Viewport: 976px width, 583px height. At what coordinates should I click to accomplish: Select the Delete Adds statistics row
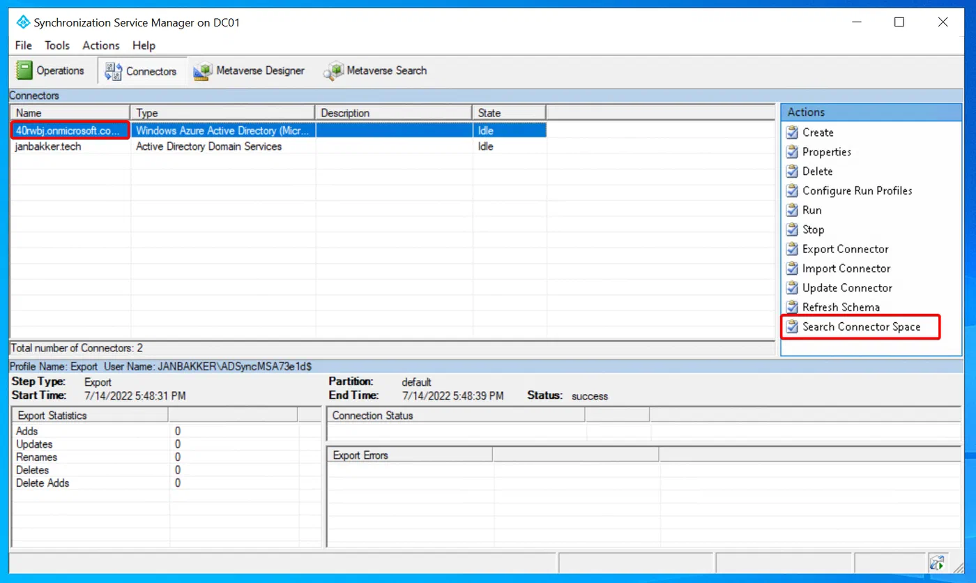pos(166,483)
